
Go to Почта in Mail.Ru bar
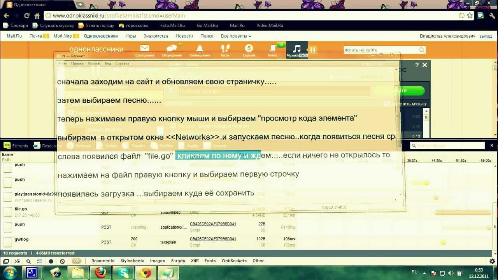pyautogui.click(x=36, y=36)
